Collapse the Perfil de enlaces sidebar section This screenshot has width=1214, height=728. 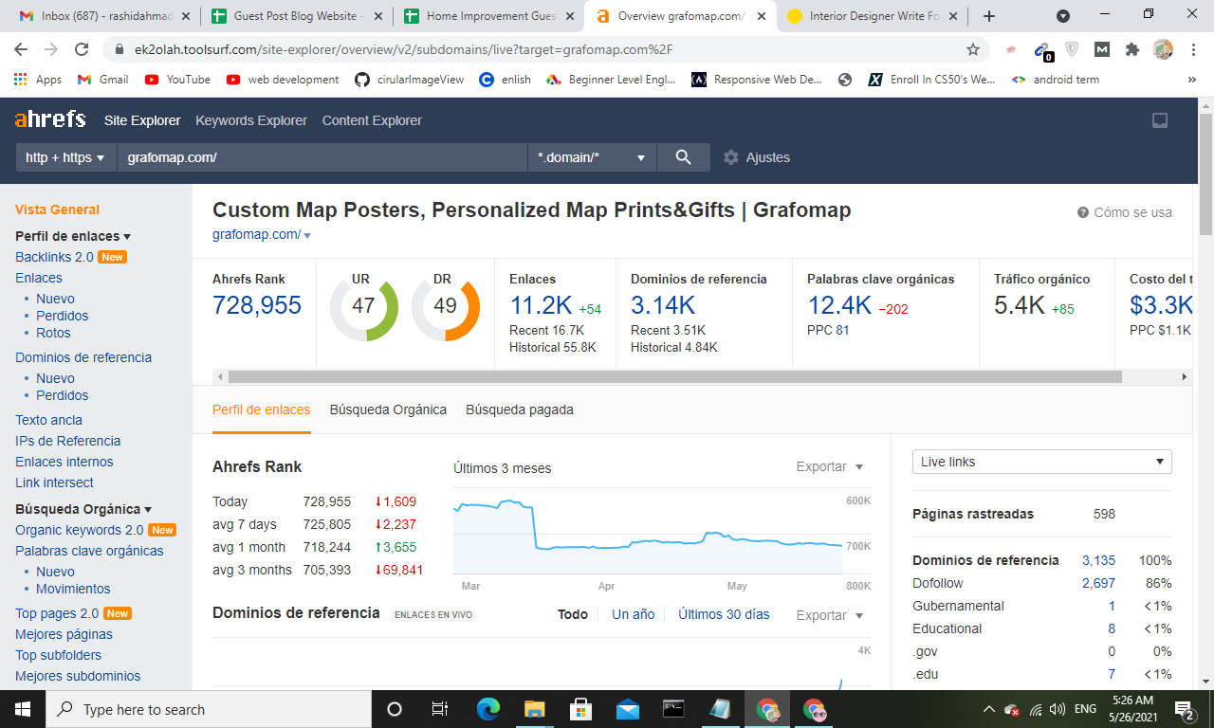[x=73, y=236]
